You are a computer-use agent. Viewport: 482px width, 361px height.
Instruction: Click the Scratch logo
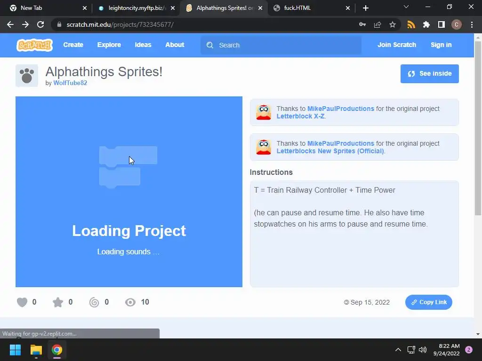coord(34,45)
